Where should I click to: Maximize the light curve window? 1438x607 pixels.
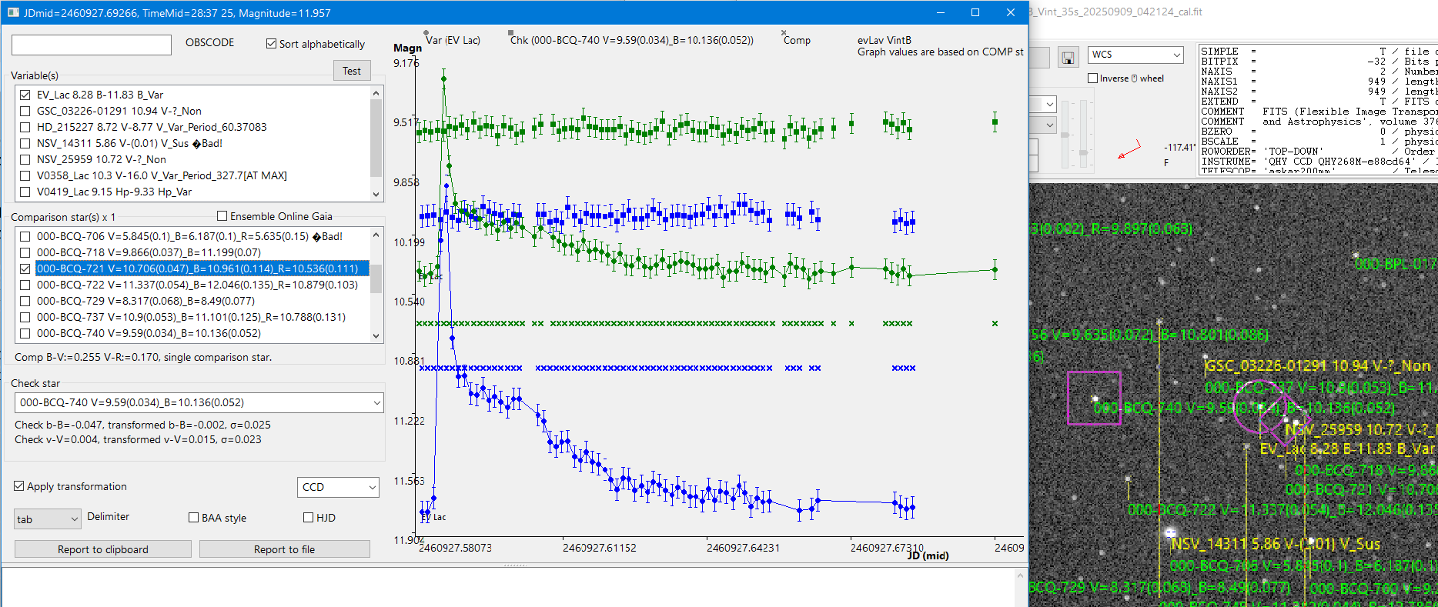point(975,12)
